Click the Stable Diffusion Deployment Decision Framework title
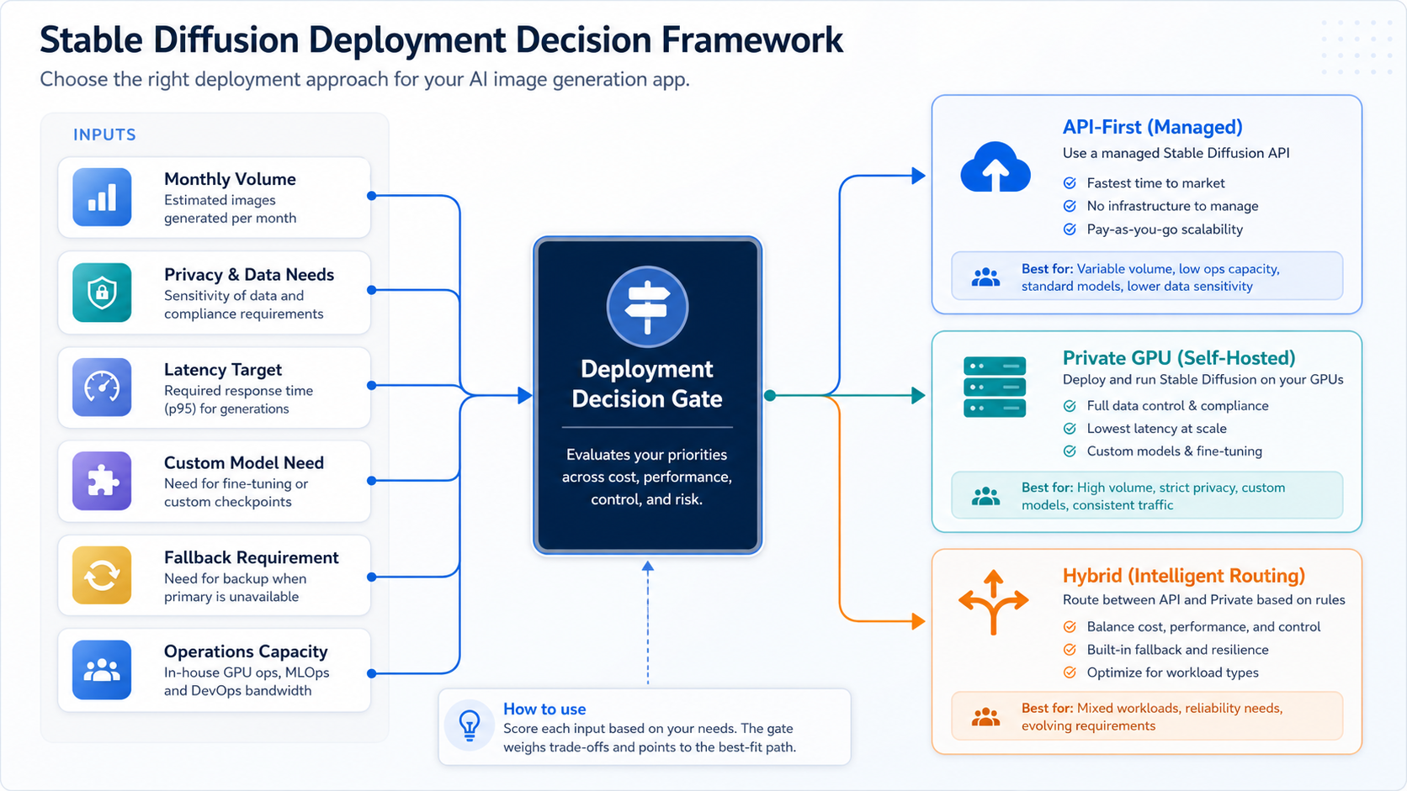 [x=441, y=40]
